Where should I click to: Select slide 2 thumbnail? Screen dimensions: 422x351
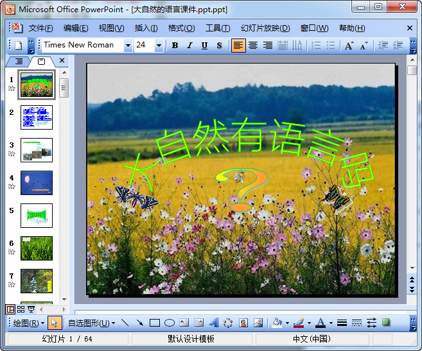tap(37, 117)
